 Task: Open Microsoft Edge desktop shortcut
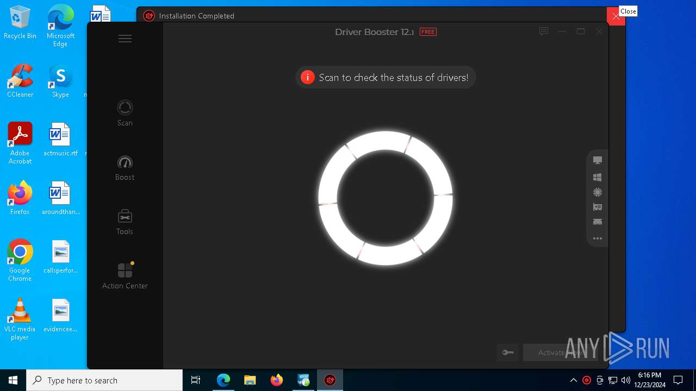click(60, 26)
